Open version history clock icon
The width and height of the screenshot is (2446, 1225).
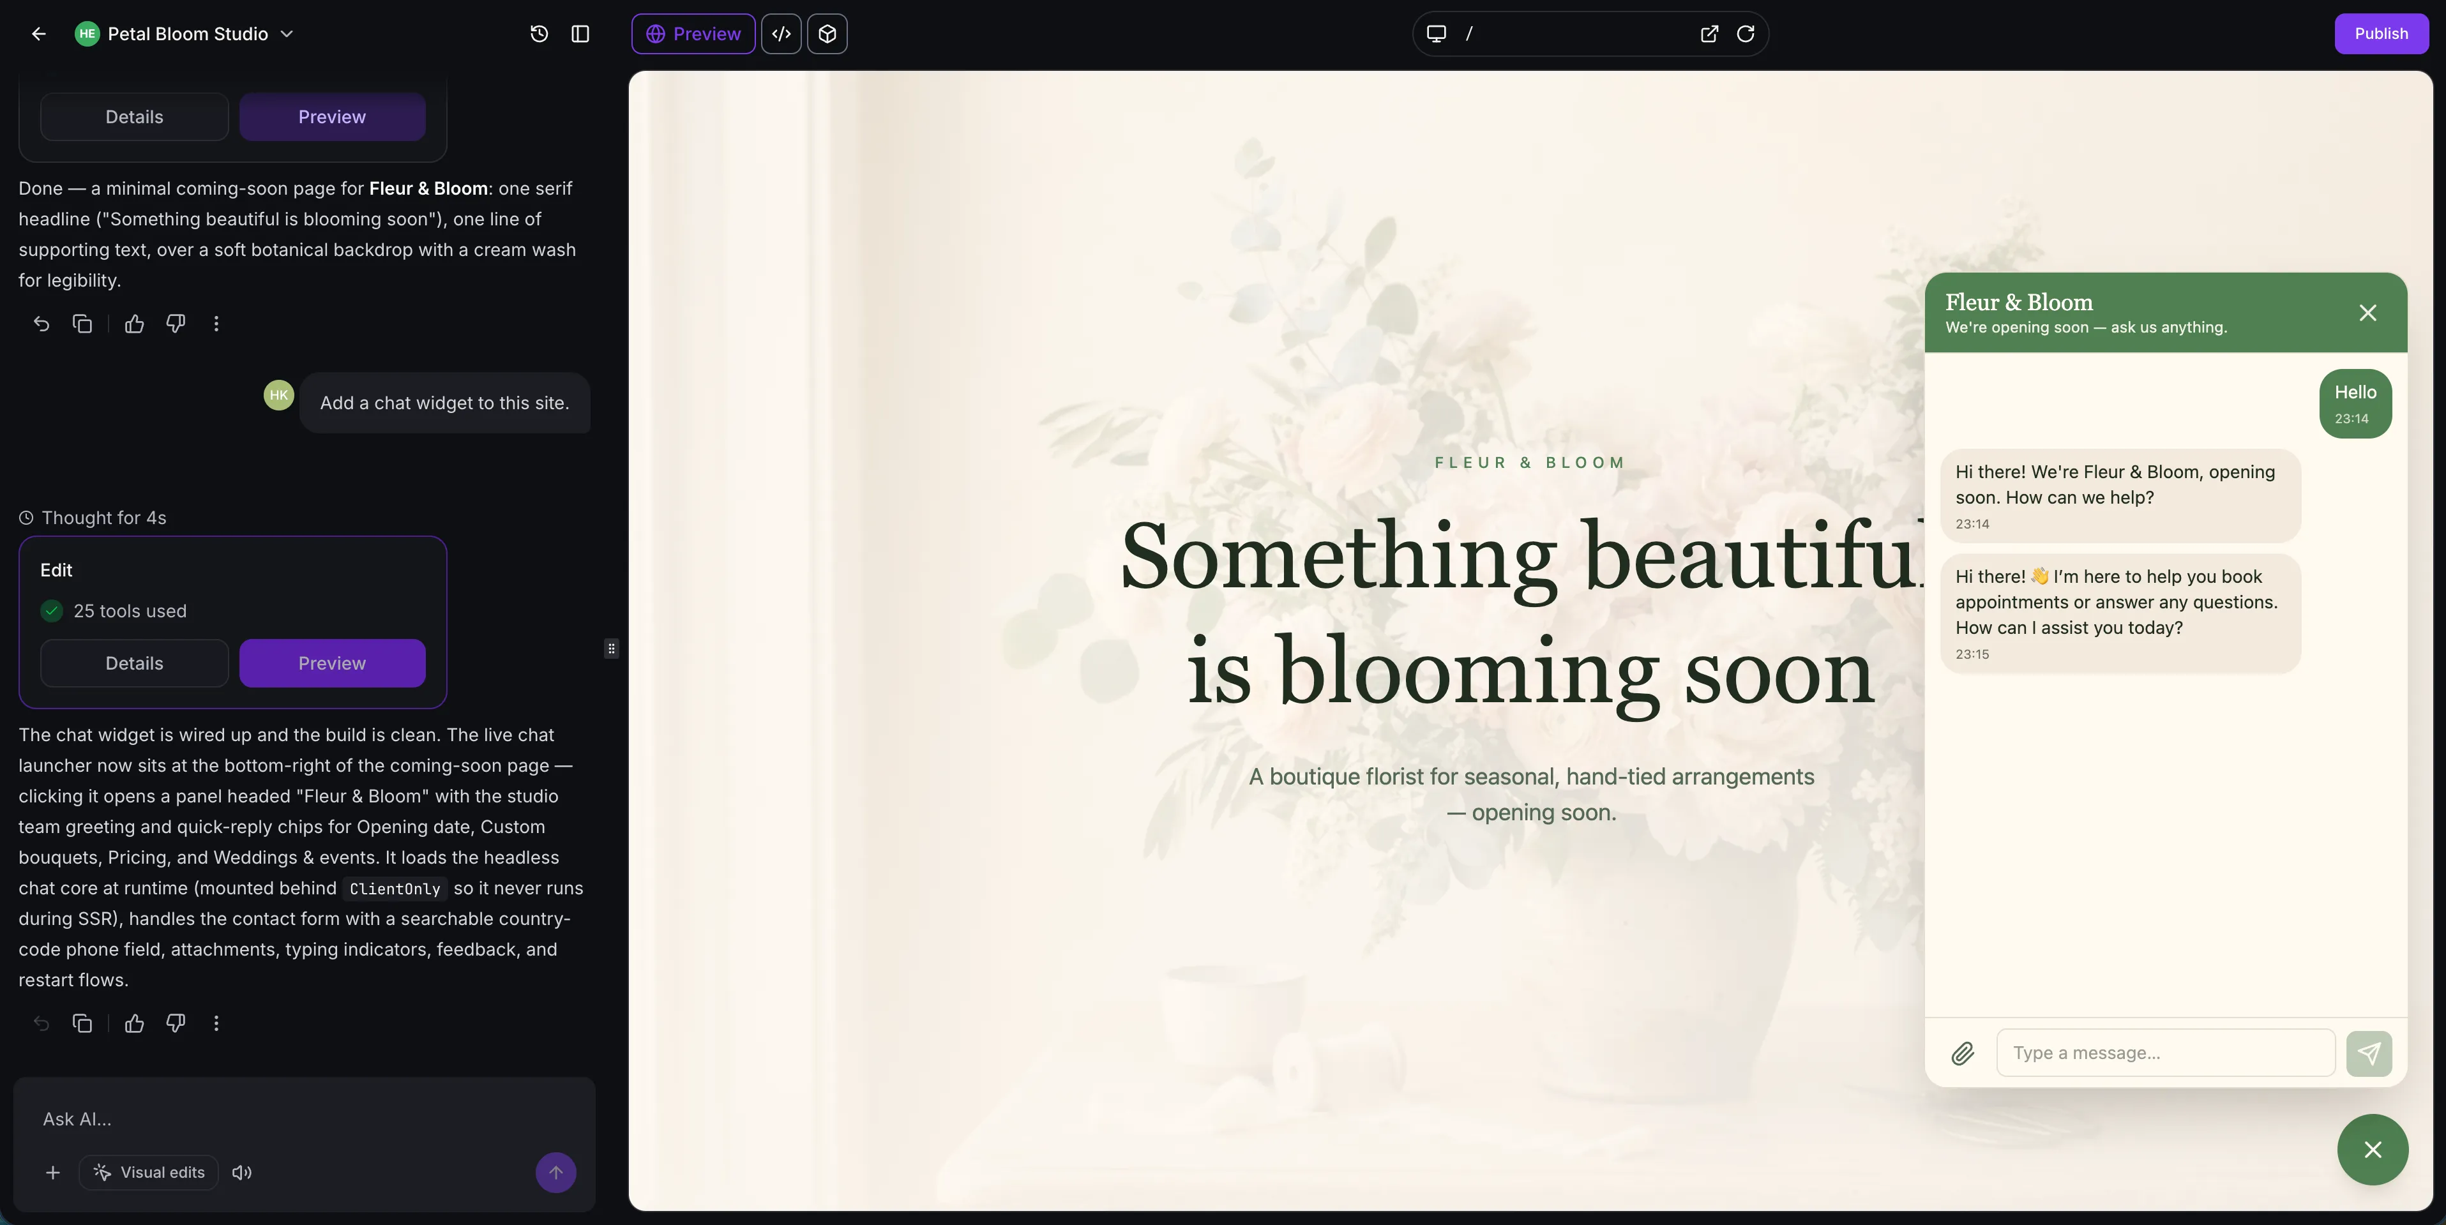pos(540,34)
